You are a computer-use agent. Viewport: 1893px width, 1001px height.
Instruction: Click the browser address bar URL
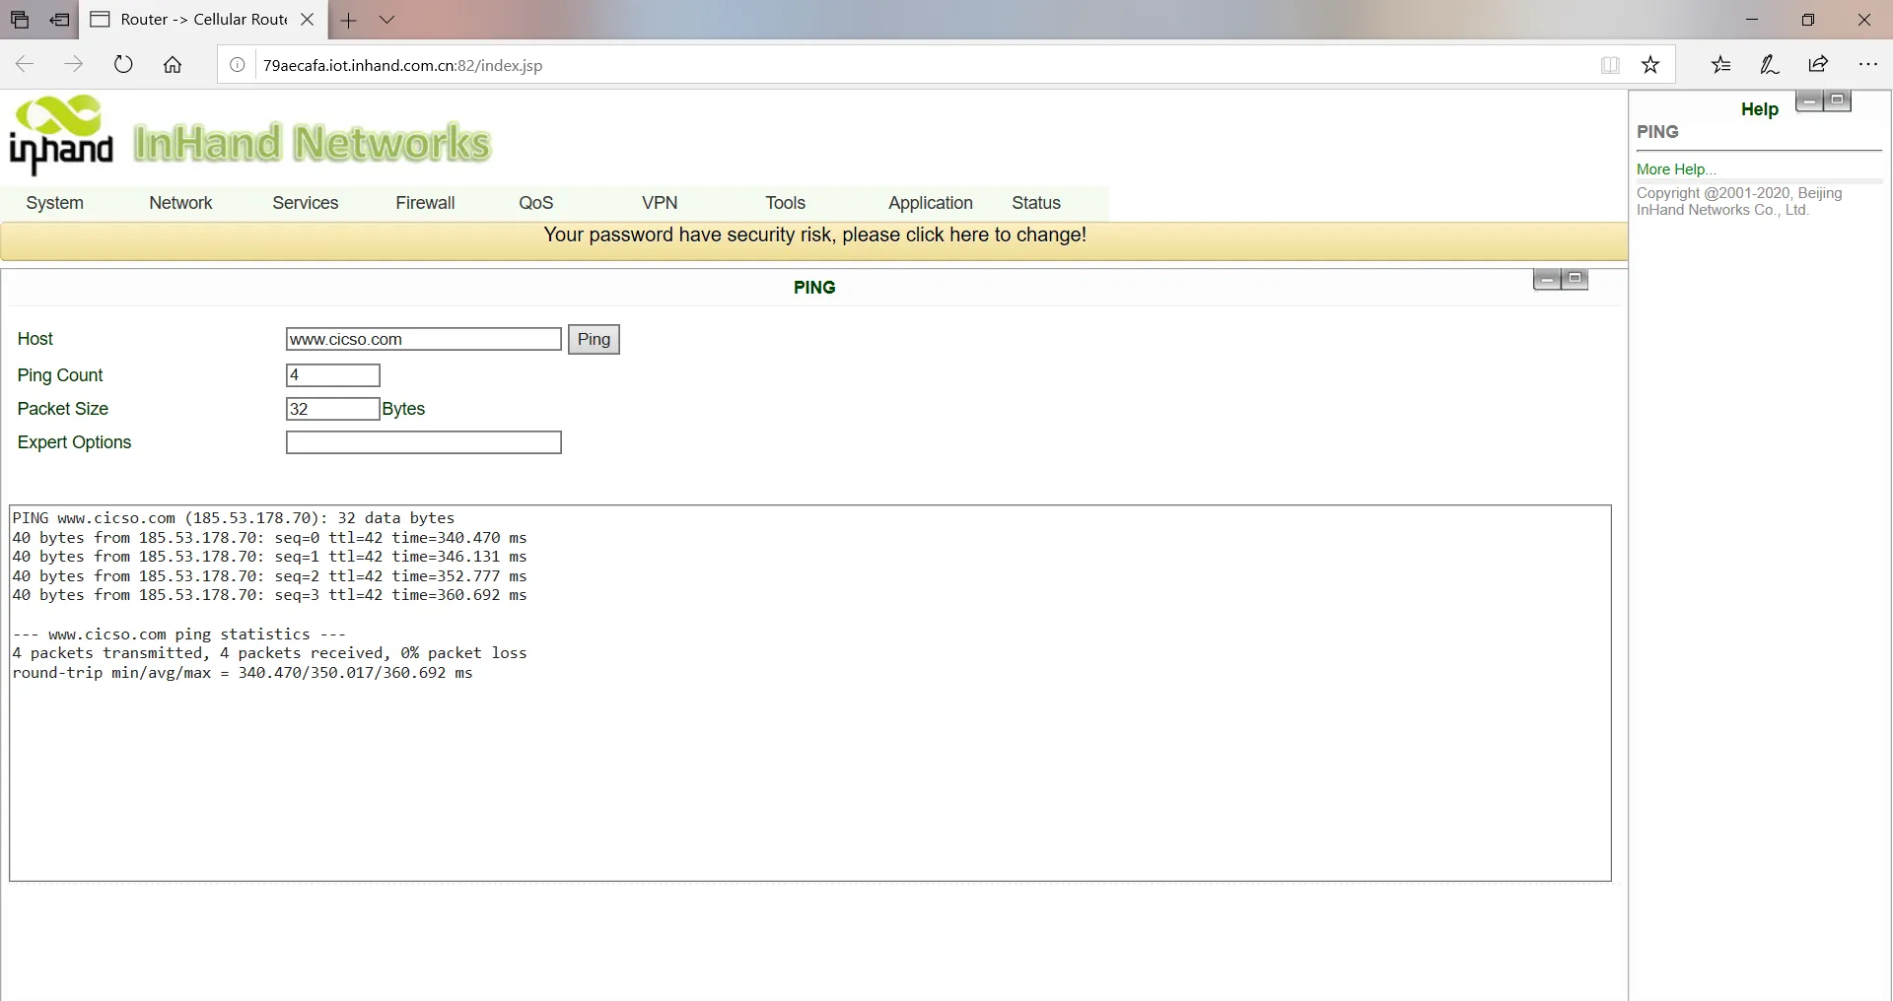coord(402,65)
